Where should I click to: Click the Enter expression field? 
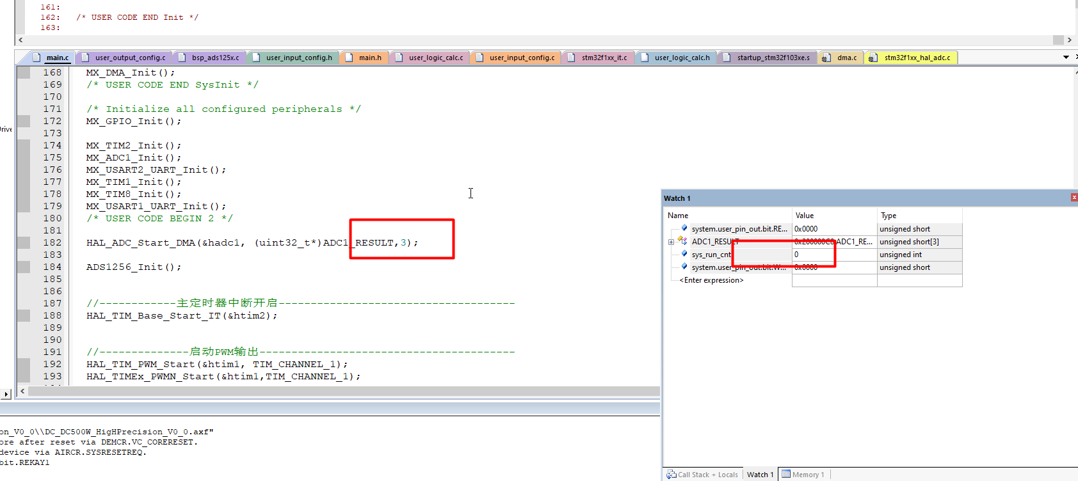coord(711,280)
